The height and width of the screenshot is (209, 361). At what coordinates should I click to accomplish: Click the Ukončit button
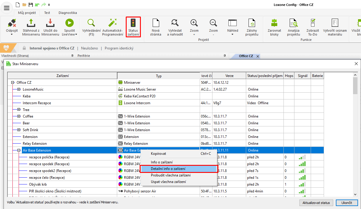point(347,203)
